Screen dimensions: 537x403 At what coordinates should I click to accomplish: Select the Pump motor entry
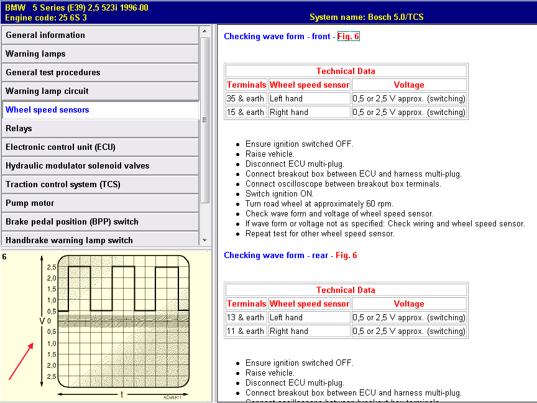point(100,203)
